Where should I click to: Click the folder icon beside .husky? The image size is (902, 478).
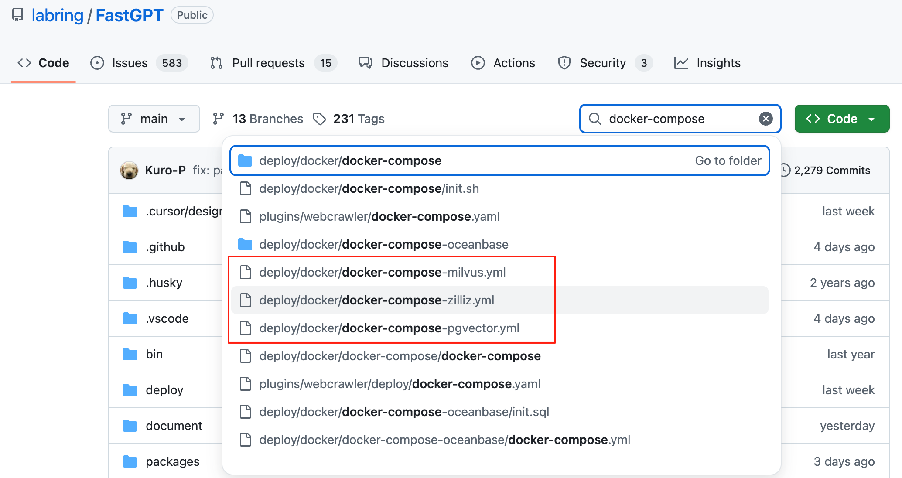click(x=130, y=283)
